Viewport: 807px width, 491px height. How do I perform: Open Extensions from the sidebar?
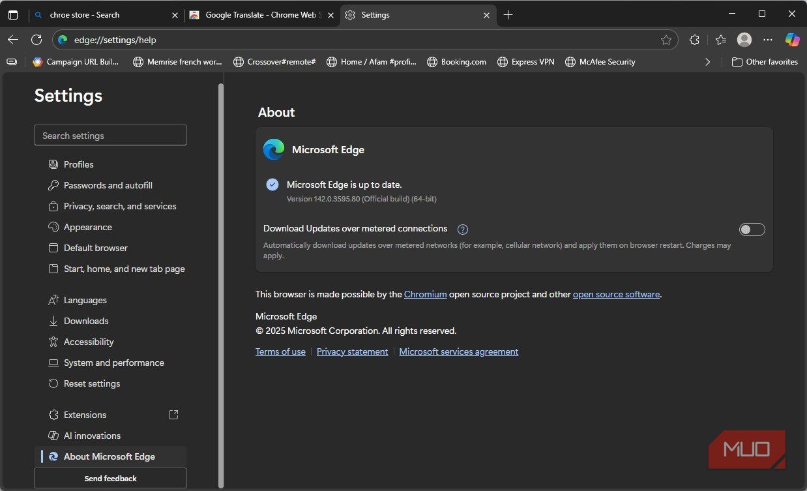tap(110, 415)
